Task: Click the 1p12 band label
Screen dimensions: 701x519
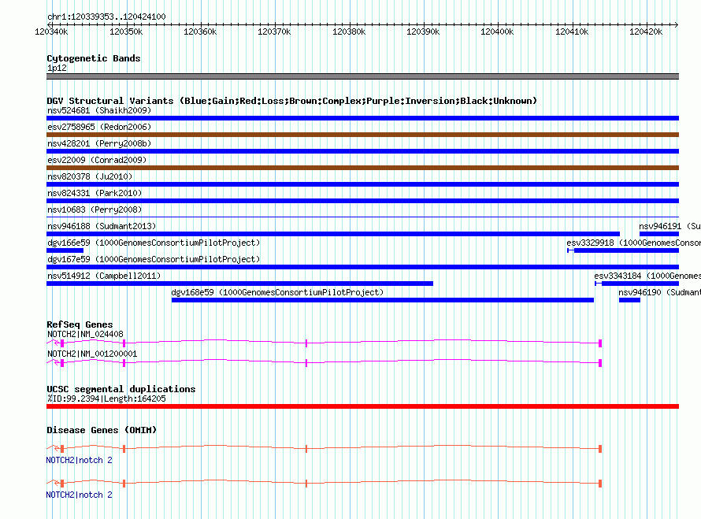Action: coord(57,68)
